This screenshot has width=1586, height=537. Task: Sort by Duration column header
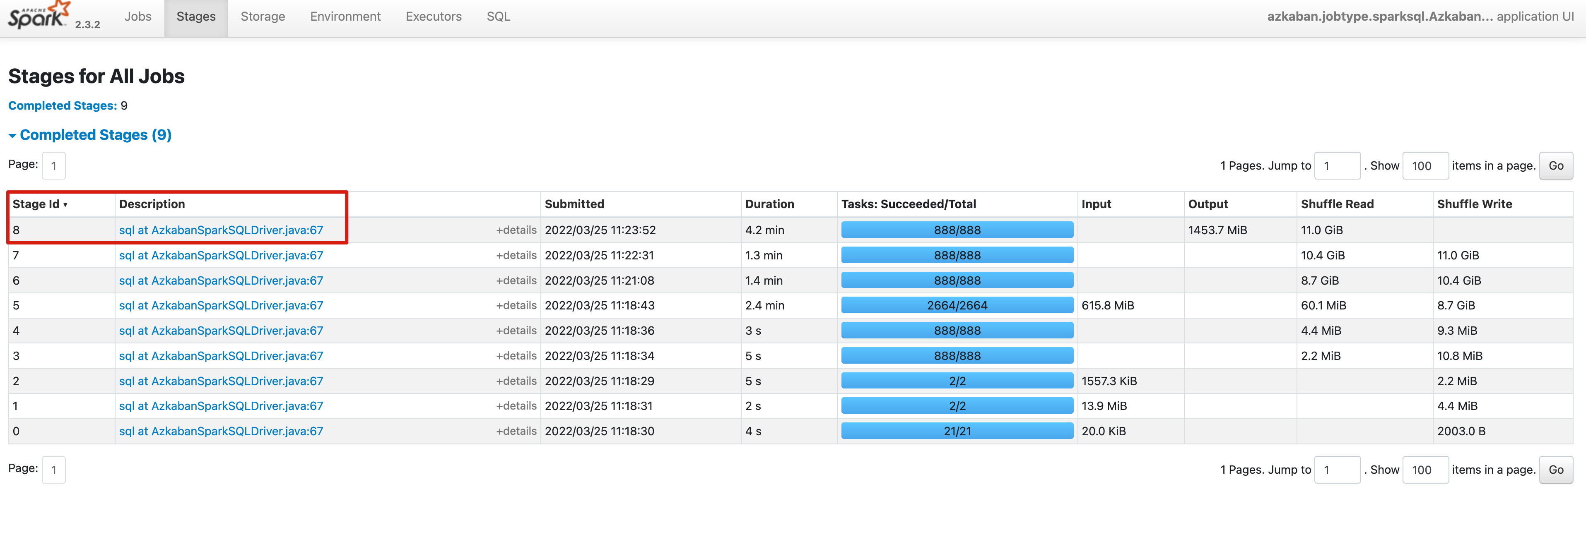point(769,204)
